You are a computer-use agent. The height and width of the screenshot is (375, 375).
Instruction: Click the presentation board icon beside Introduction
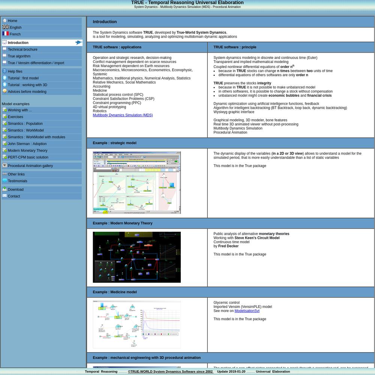click(4, 43)
